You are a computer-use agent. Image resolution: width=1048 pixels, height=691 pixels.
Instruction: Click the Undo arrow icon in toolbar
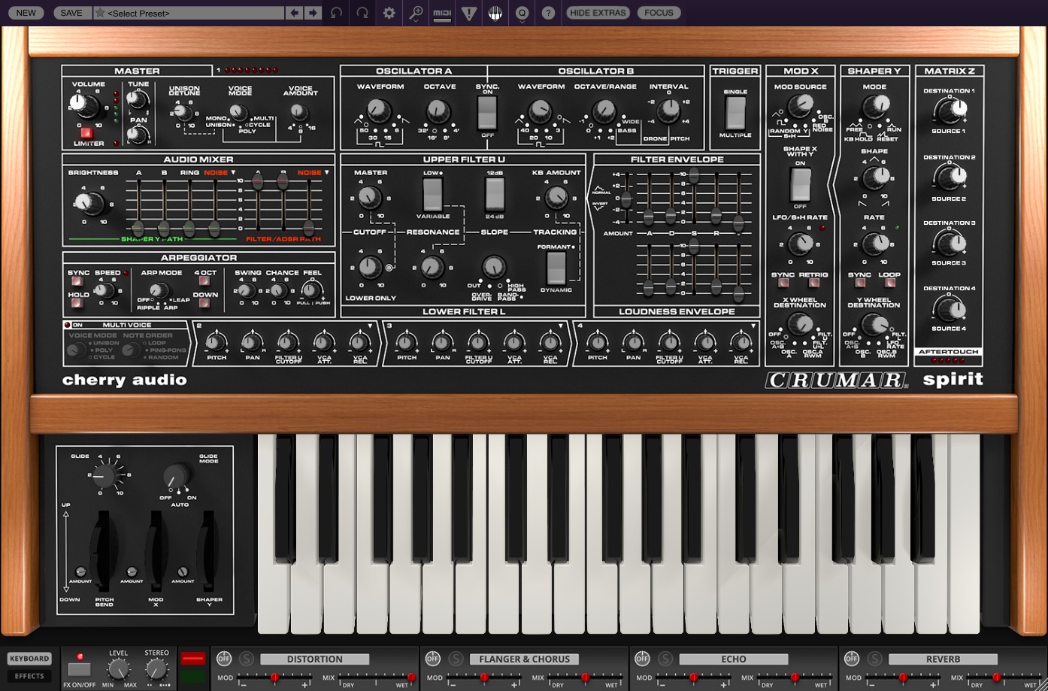tap(336, 13)
